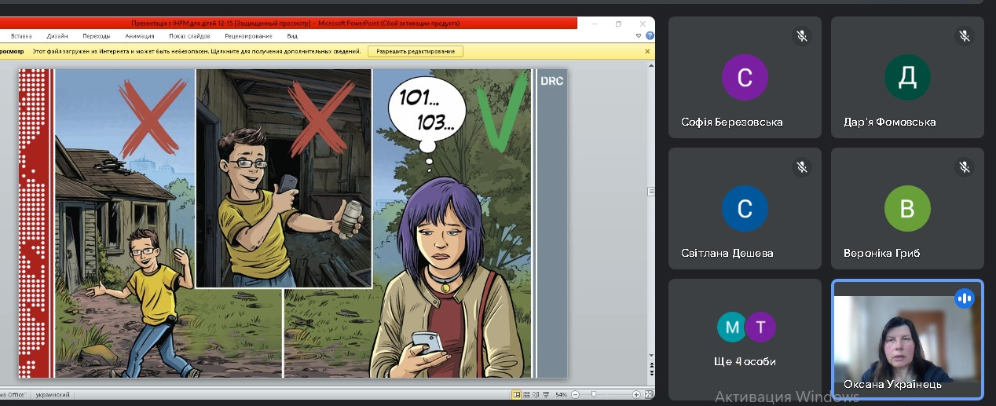Screen dimensions: 996x406
Task: Go to previous slide using double-arrow
Action: click(650, 364)
